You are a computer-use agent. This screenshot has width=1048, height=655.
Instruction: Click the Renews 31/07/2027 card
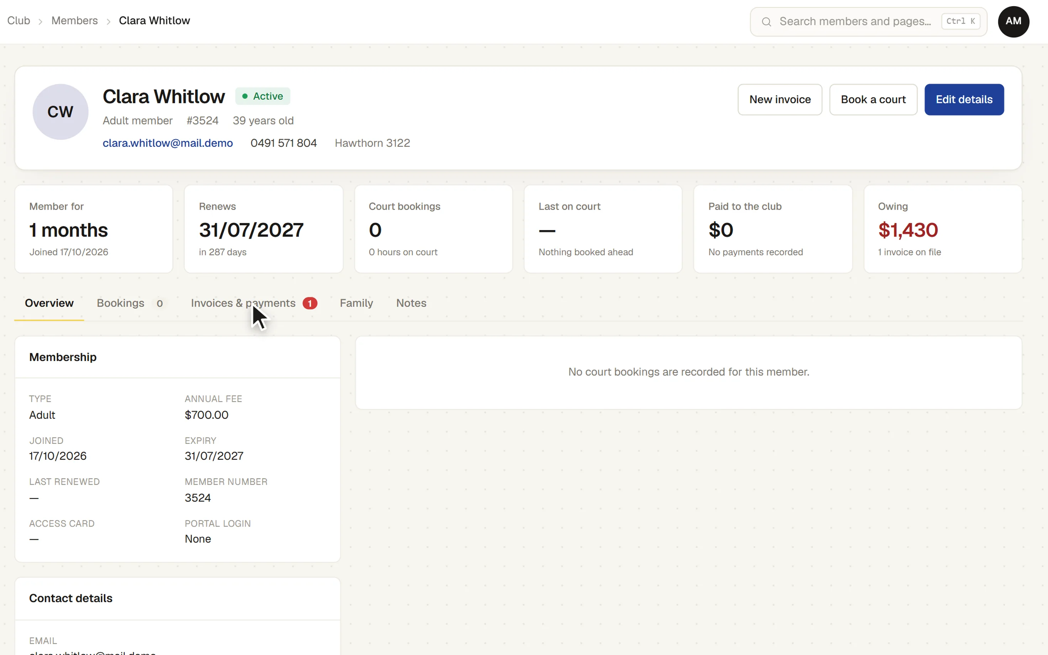coord(263,229)
